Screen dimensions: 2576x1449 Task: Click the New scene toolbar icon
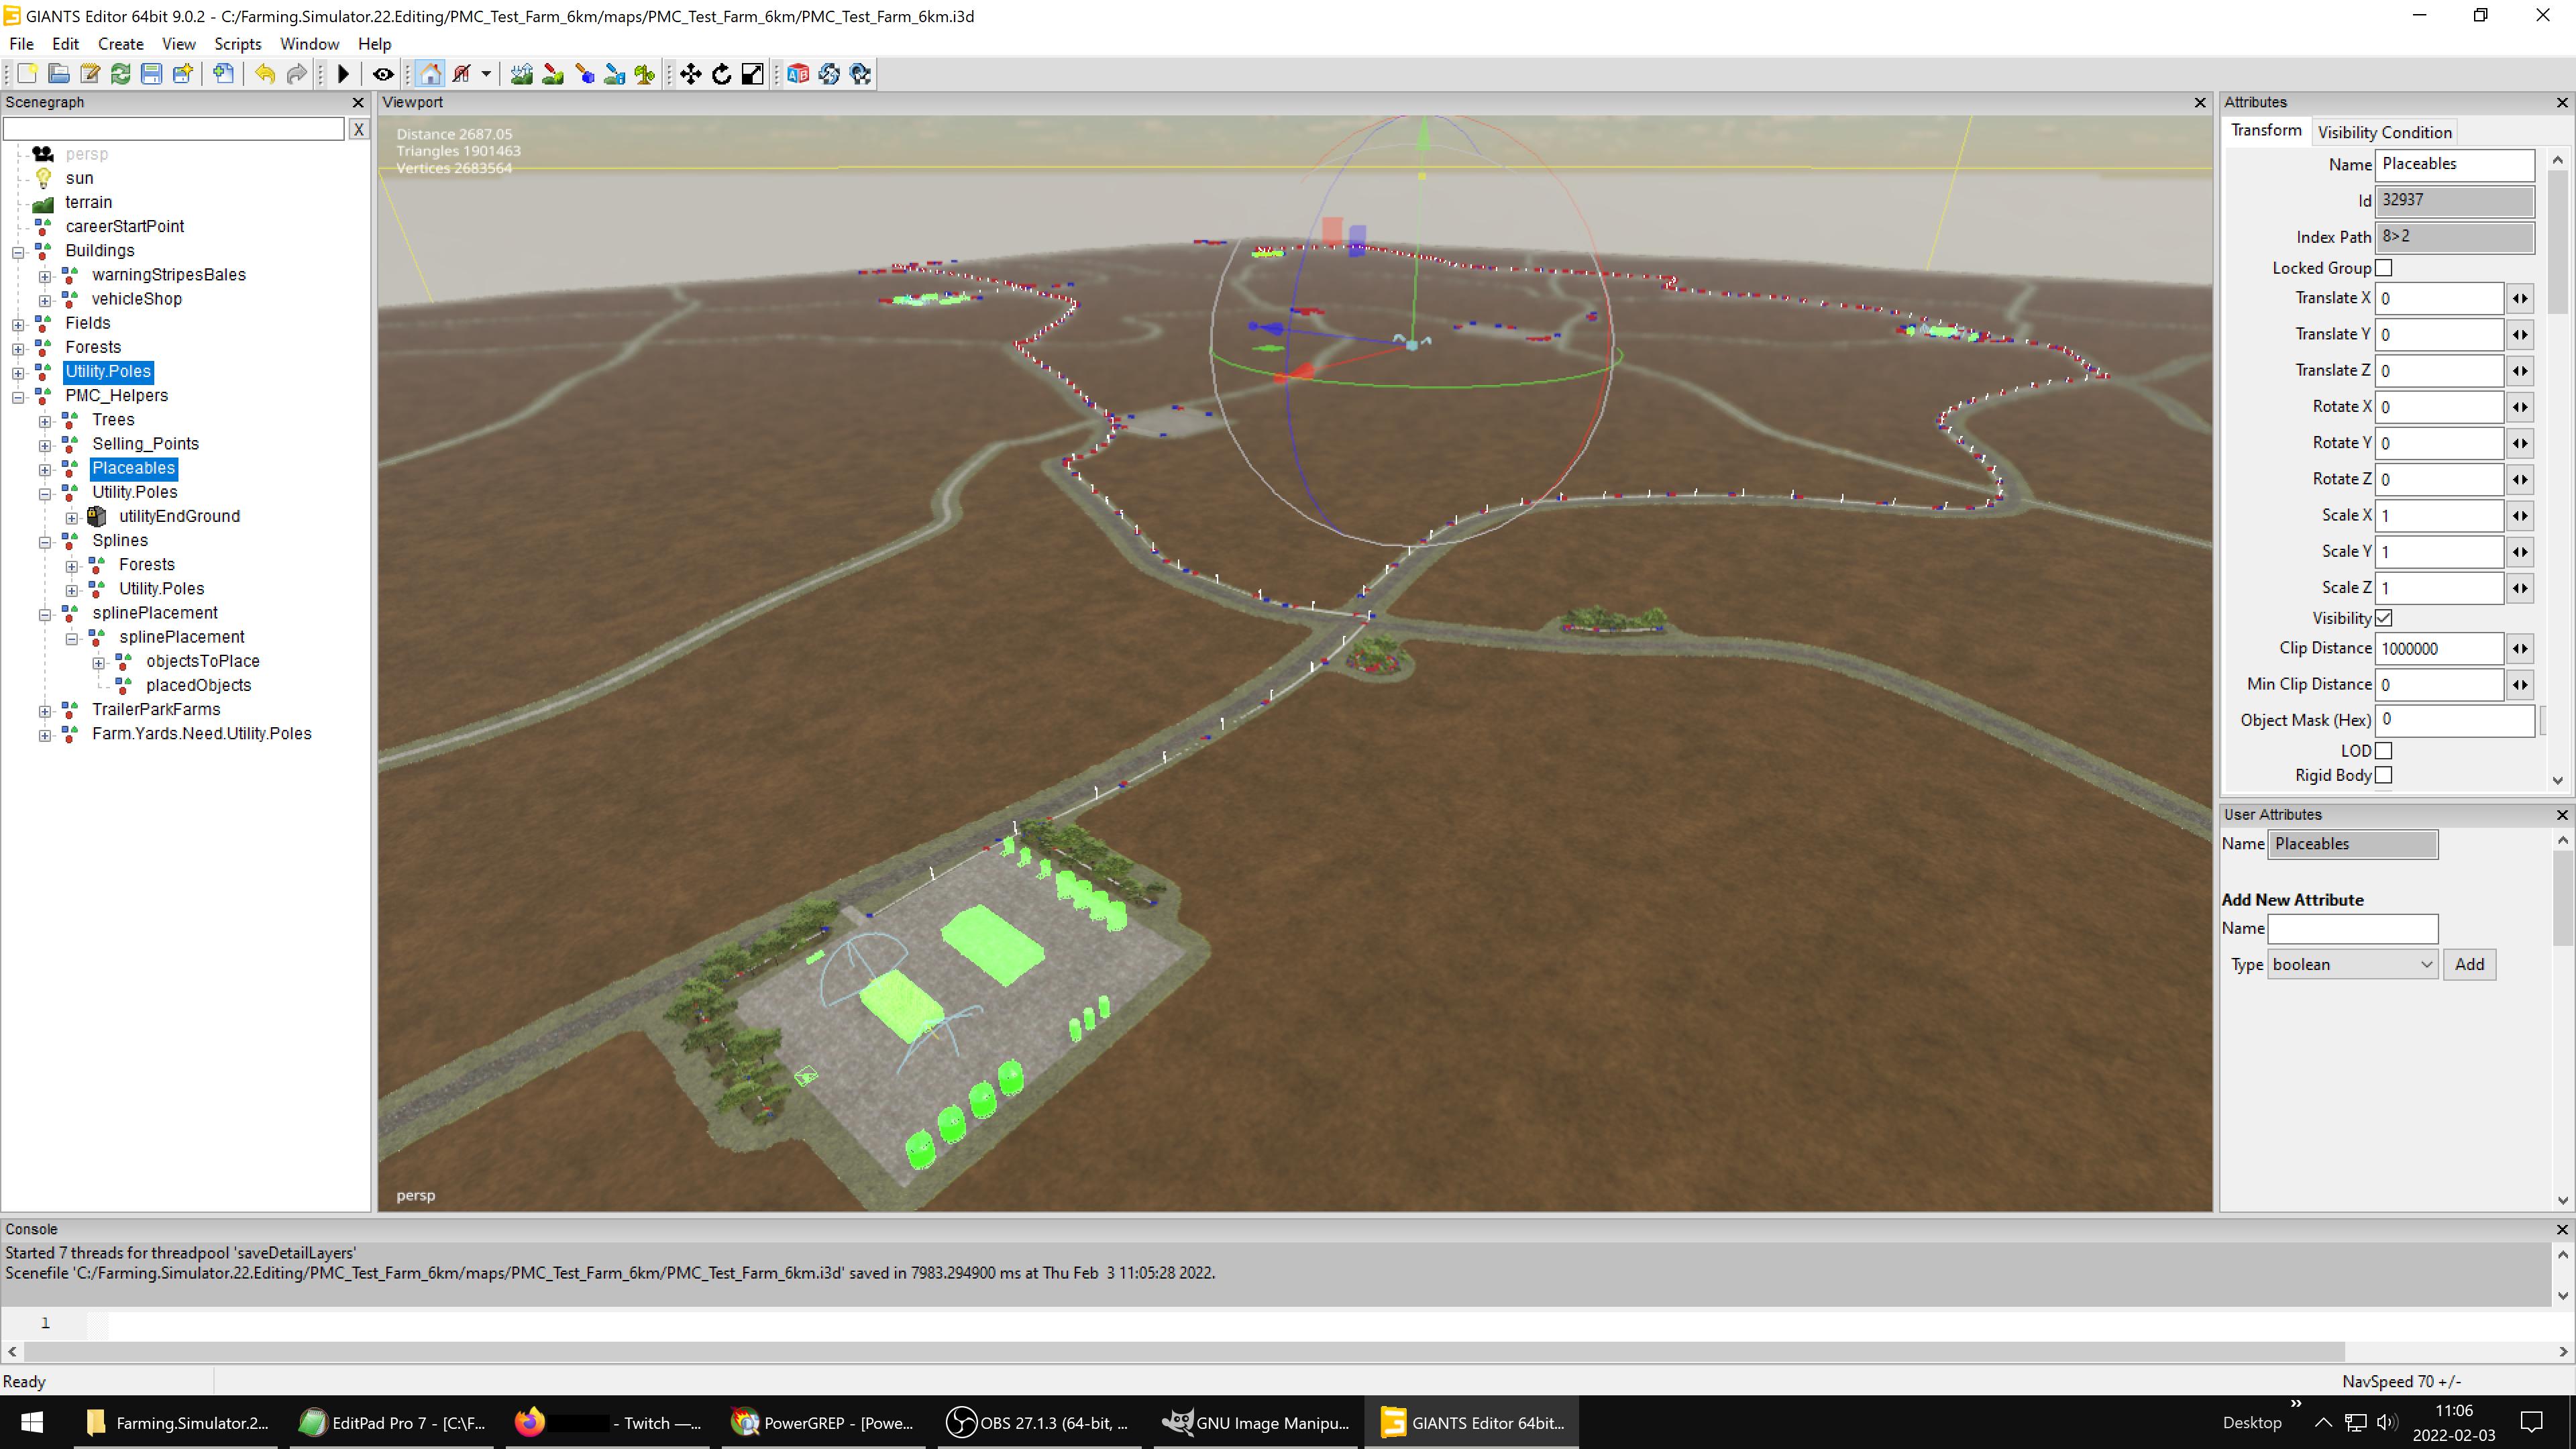click(x=27, y=74)
